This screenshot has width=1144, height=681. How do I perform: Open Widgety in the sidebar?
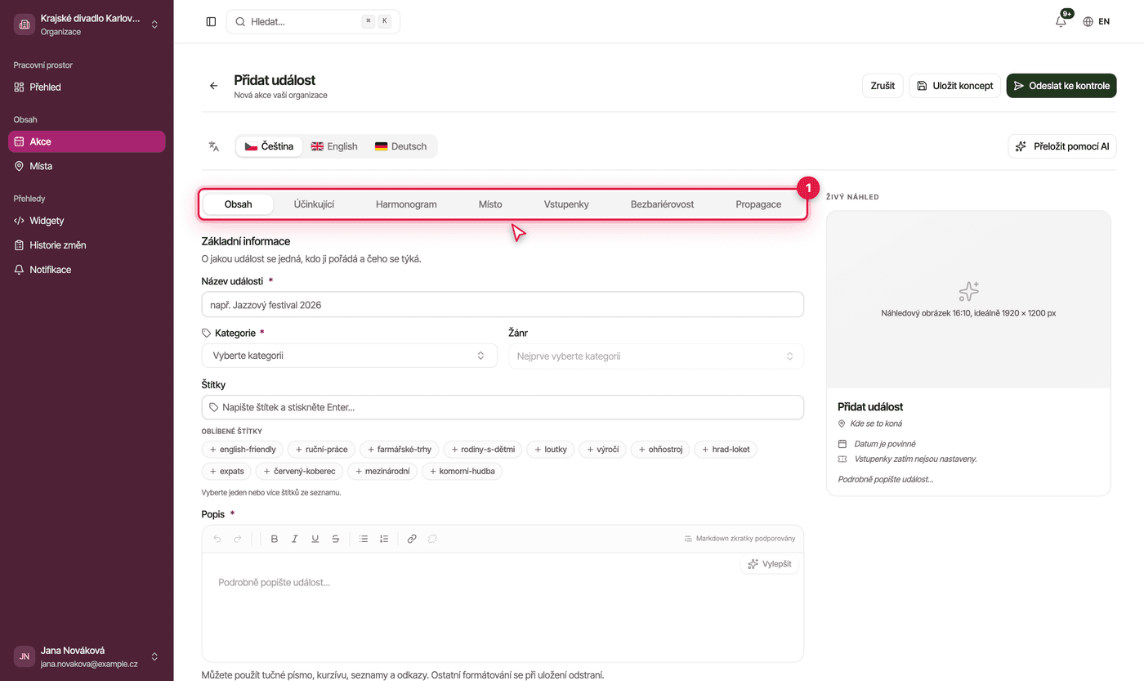[87, 221]
